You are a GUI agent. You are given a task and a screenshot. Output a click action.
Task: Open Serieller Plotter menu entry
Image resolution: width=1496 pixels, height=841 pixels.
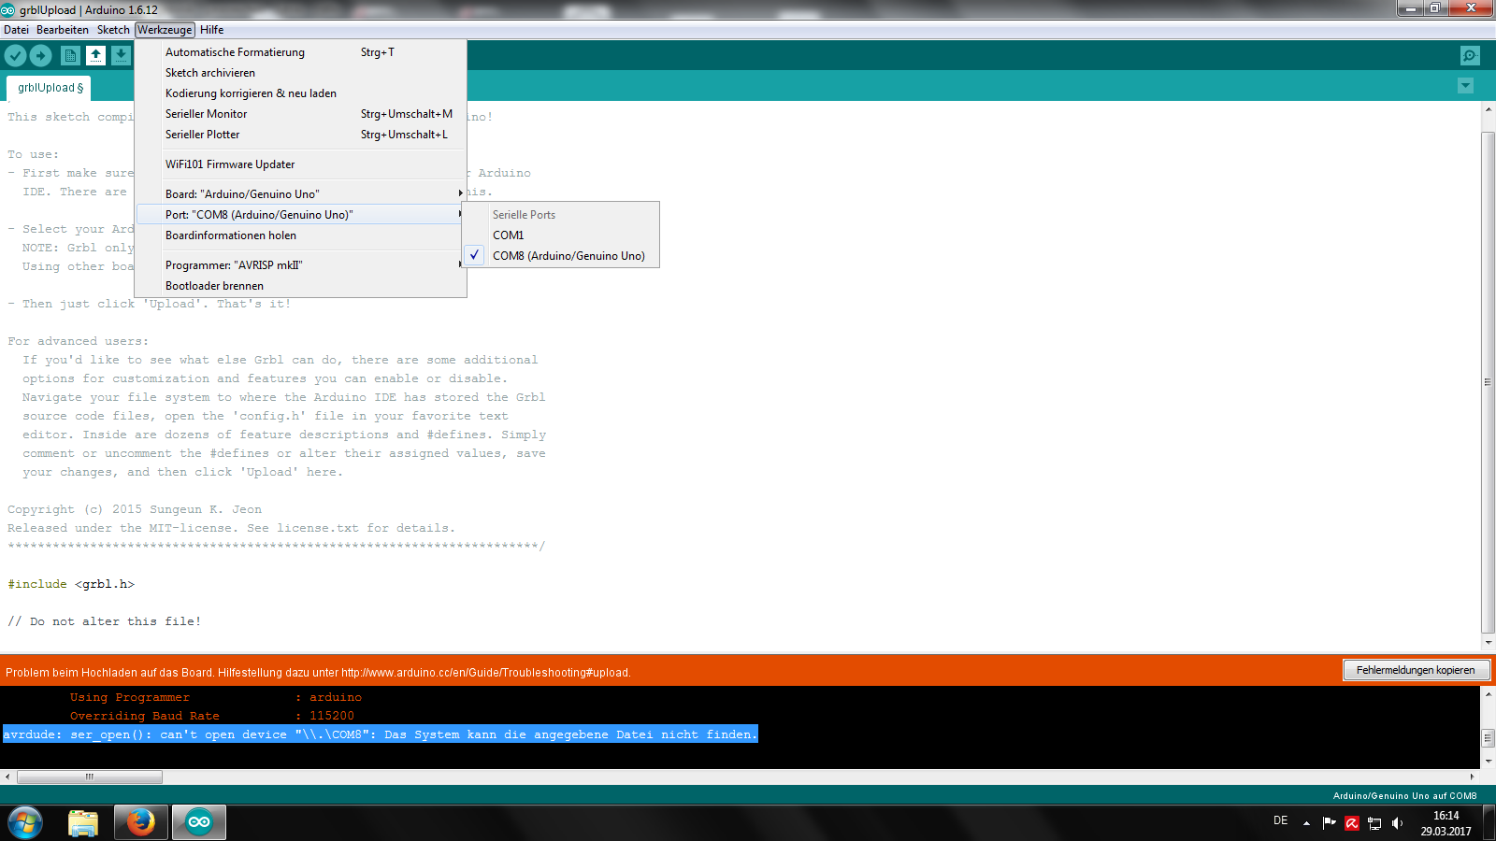point(300,135)
